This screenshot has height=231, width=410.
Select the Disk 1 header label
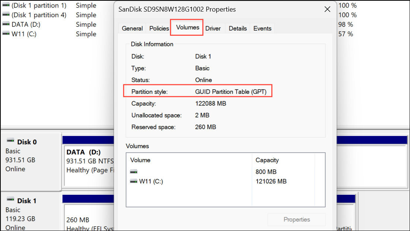tap(27, 201)
